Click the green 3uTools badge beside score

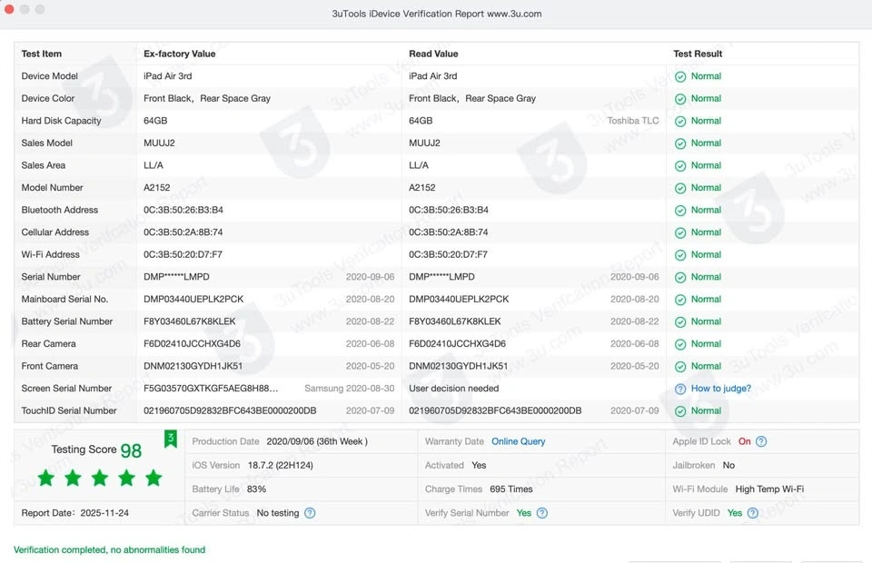(170, 440)
